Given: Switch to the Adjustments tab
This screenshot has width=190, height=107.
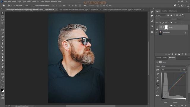Looking at the screenshot, I should pyautogui.click(x=173, y=11).
